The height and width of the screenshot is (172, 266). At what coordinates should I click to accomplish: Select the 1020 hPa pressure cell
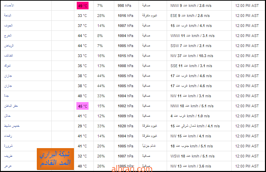[126, 126]
